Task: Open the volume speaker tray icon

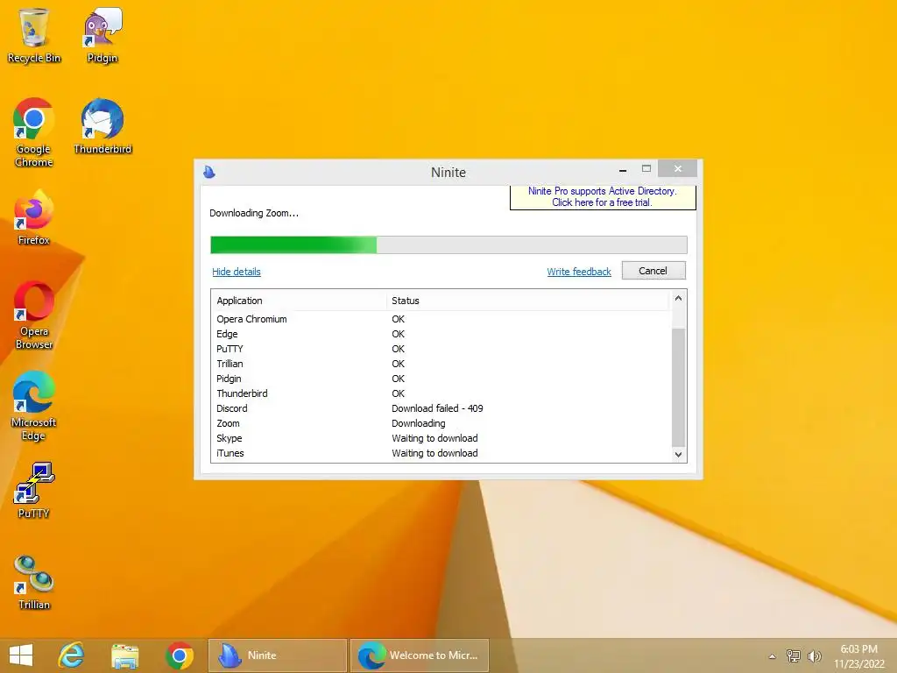Action: click(815, 655)
